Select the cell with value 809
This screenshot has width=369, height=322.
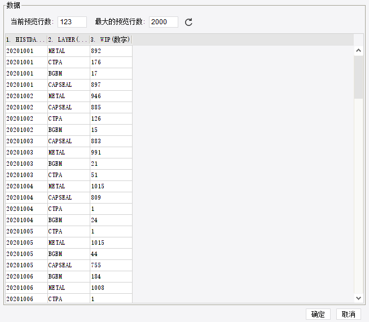tap(111, 197)
